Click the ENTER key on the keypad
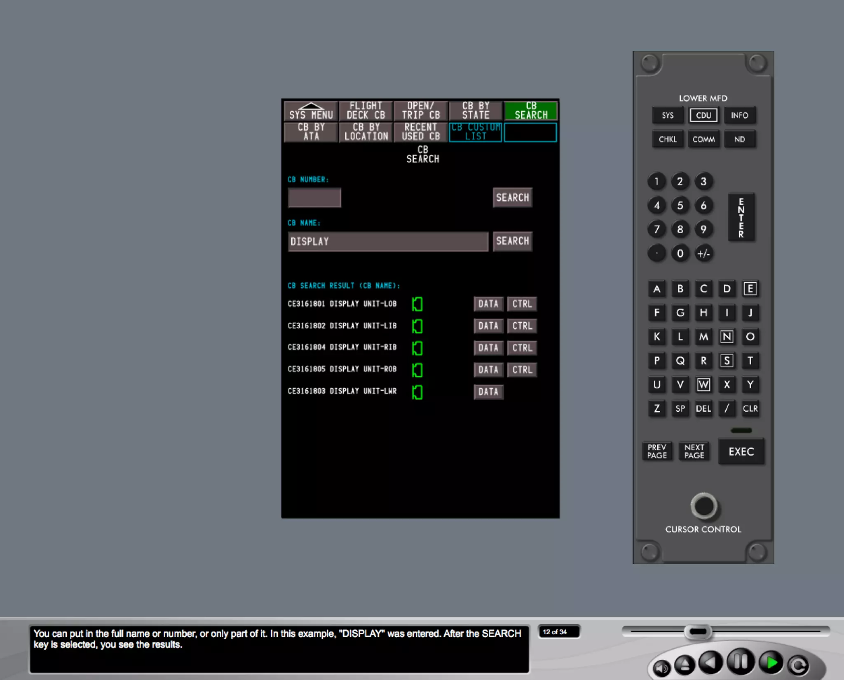 point(741,217)
